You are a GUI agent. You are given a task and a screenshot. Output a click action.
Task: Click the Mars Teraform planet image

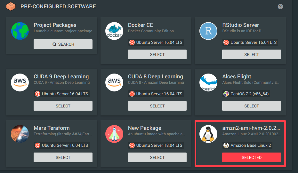tap(20, 134)
